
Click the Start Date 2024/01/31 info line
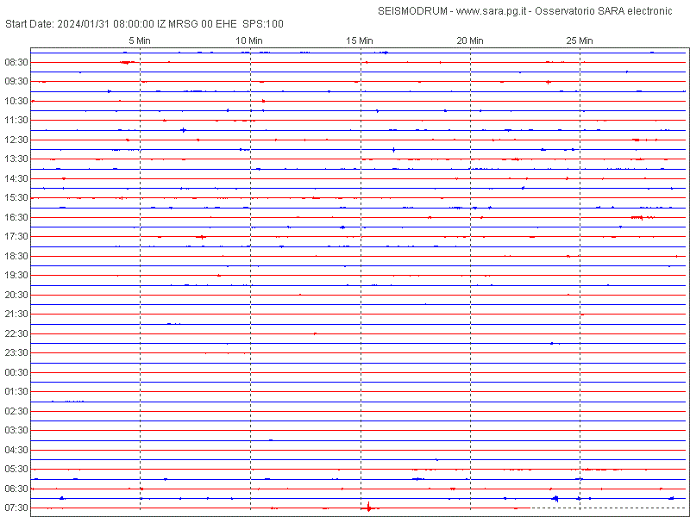click(144, 24)
